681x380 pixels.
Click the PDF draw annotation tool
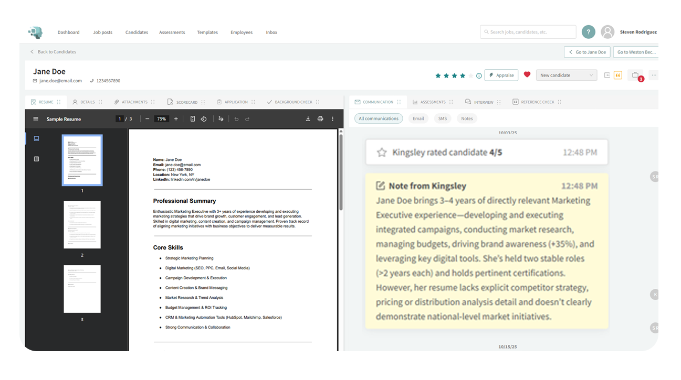pos(221,119)
